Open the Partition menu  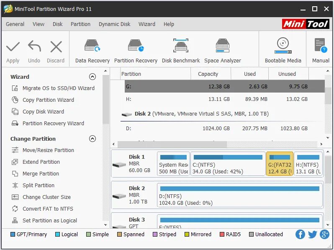click(x=80, y=24)
